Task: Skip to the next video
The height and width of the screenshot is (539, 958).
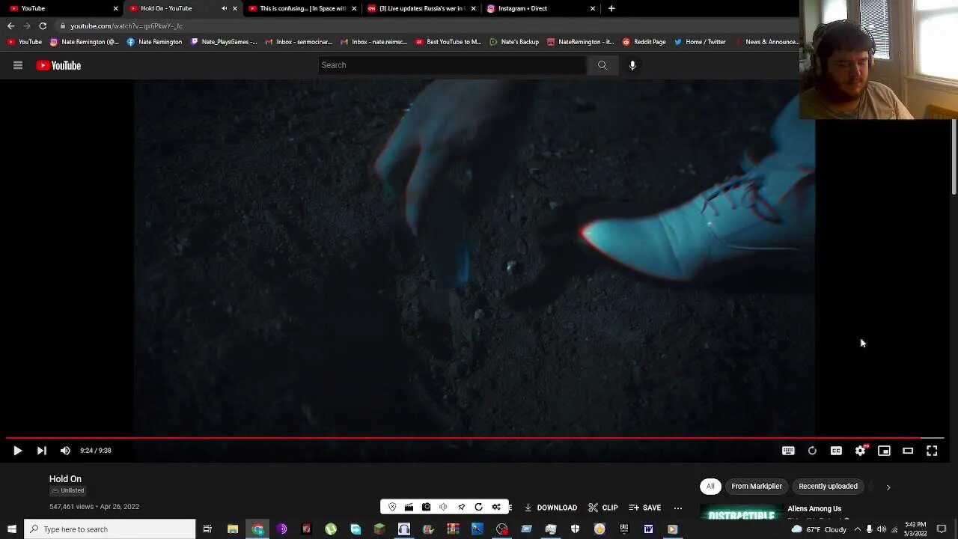Action: (x=42, y=451)
